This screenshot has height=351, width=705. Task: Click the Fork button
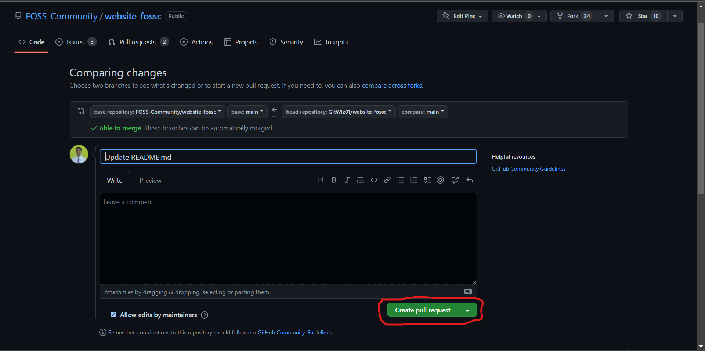point(575,16)
